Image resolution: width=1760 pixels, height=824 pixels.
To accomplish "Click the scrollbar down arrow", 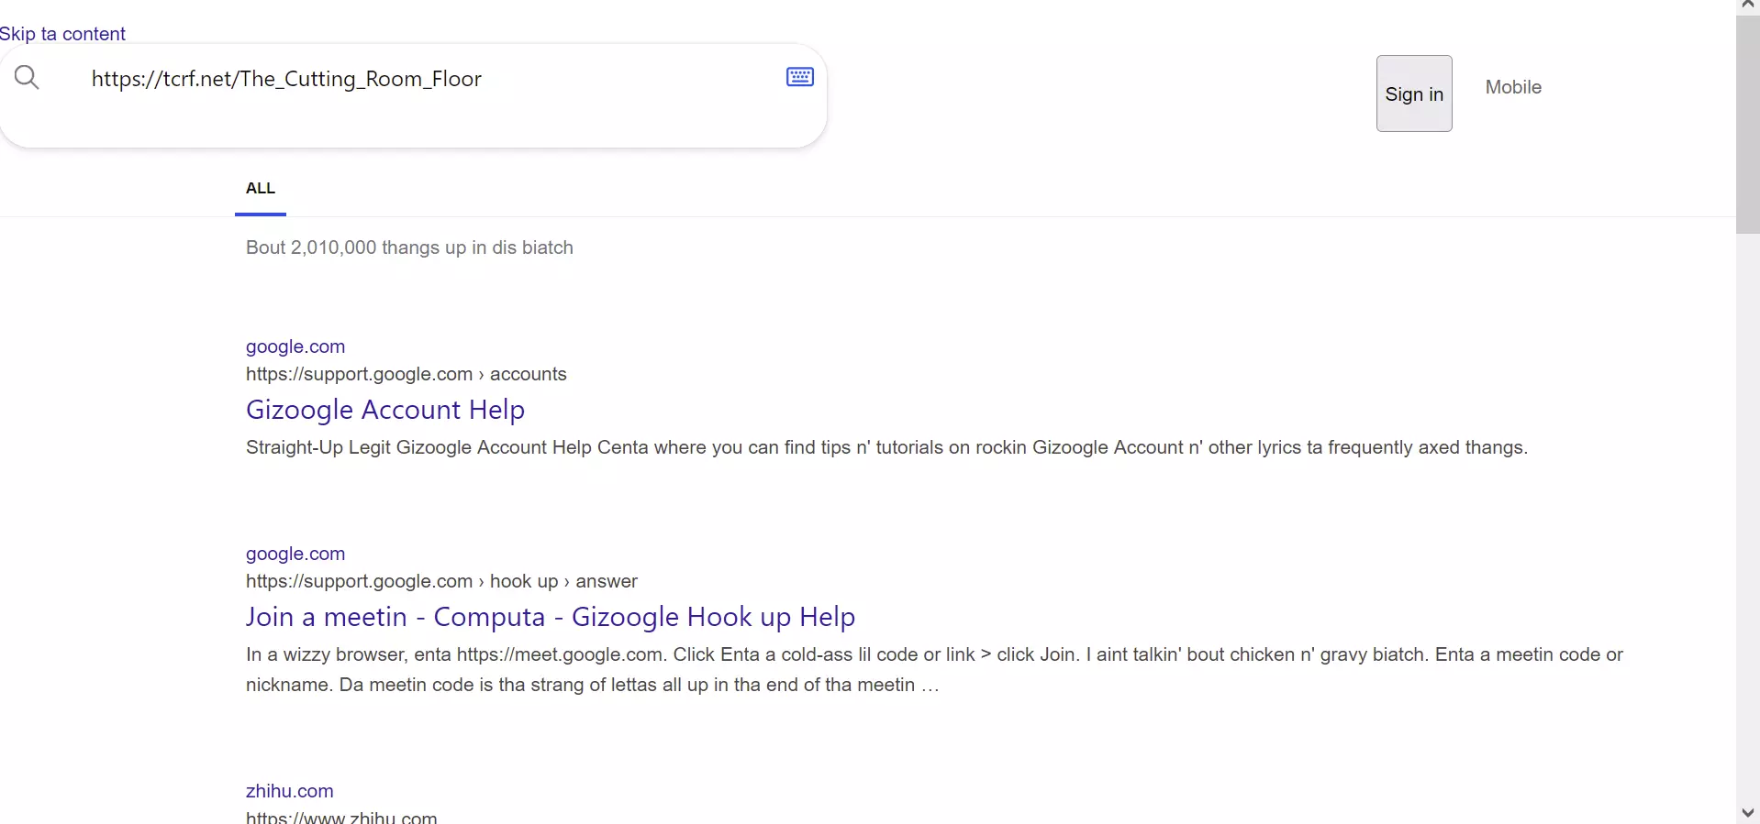I will (1747, 813).
